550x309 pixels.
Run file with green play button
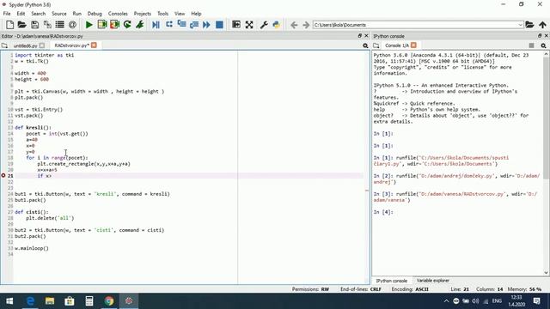pos(89,25)
